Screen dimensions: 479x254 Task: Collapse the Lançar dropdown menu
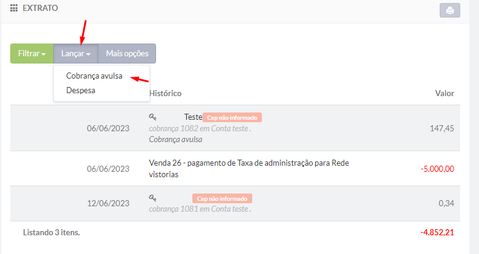(76, 54)
